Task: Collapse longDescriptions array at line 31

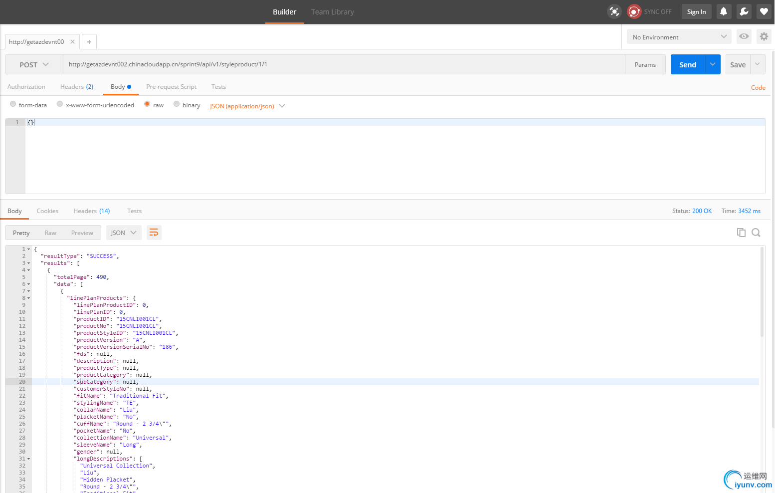Action: click(x=28, y=459)
